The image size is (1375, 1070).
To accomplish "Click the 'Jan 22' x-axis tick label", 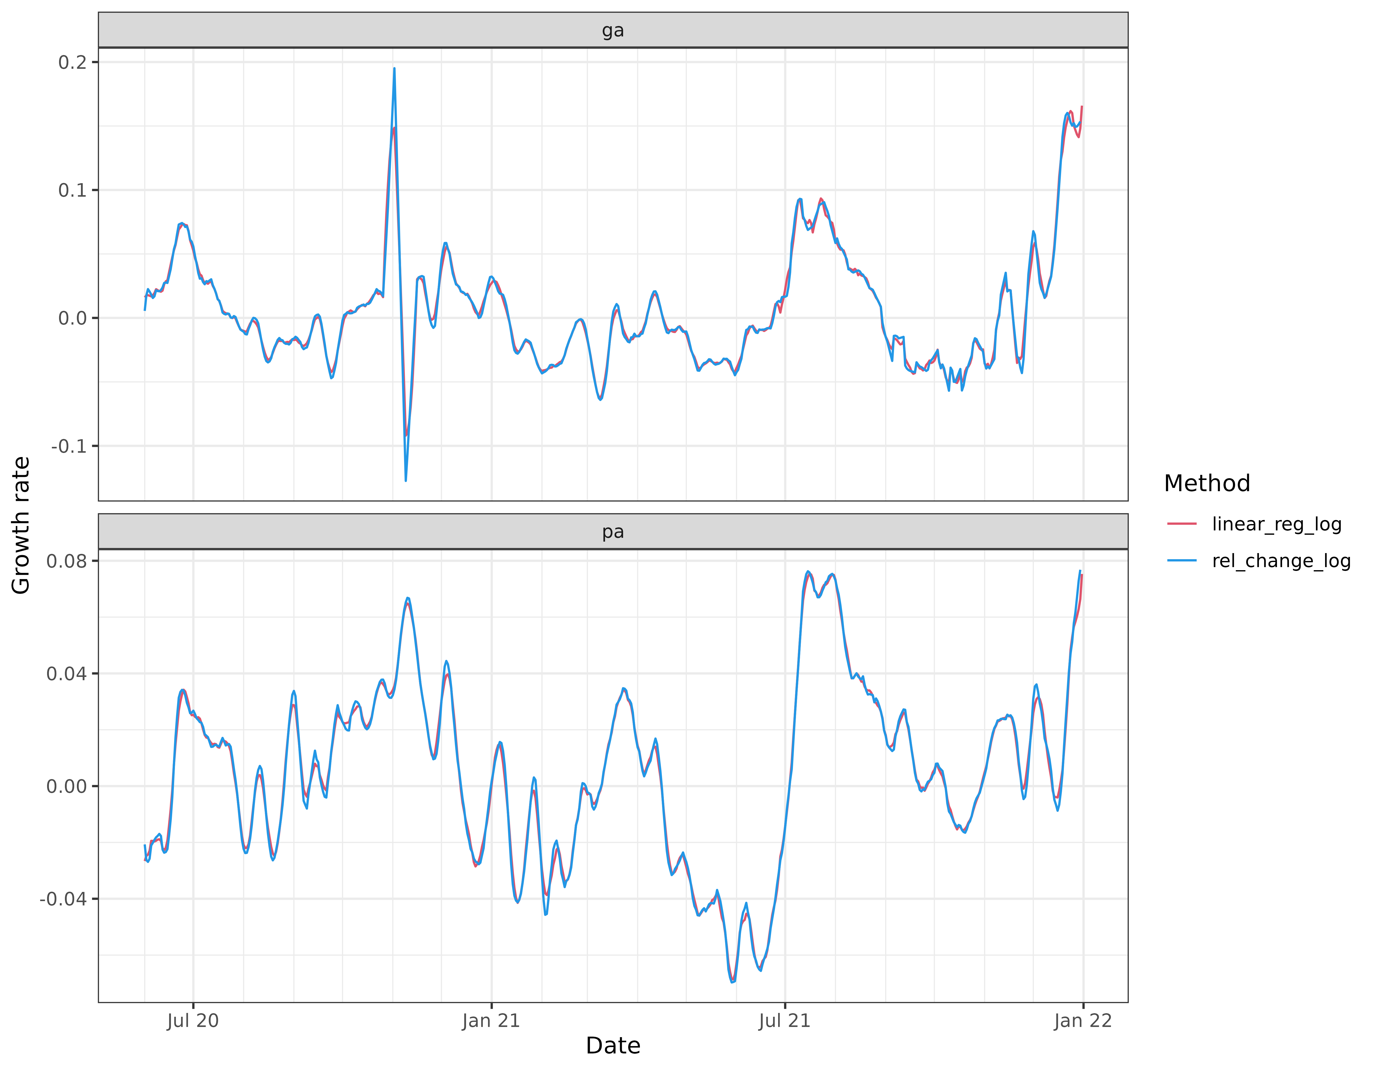I will click(1083, 1021).
